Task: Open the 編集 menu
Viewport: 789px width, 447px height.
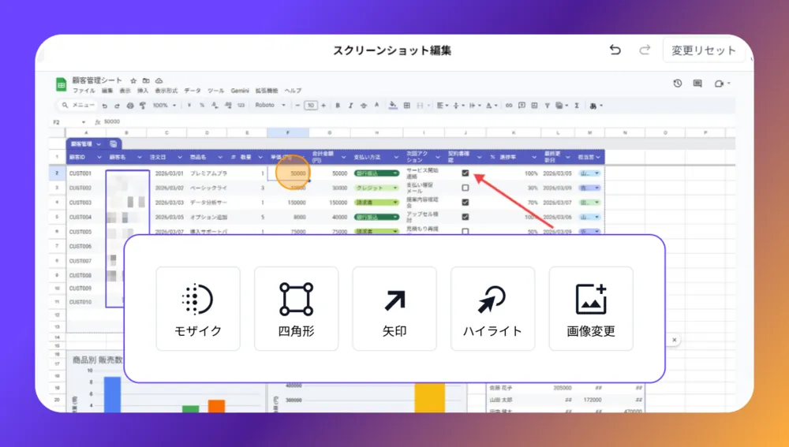Action: (107, 91)
